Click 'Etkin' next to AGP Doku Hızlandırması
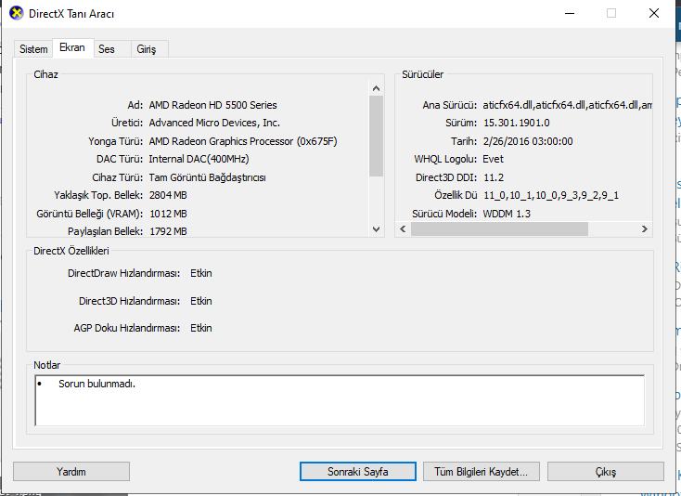The image size is (681, 496). [x=201, y=328]
